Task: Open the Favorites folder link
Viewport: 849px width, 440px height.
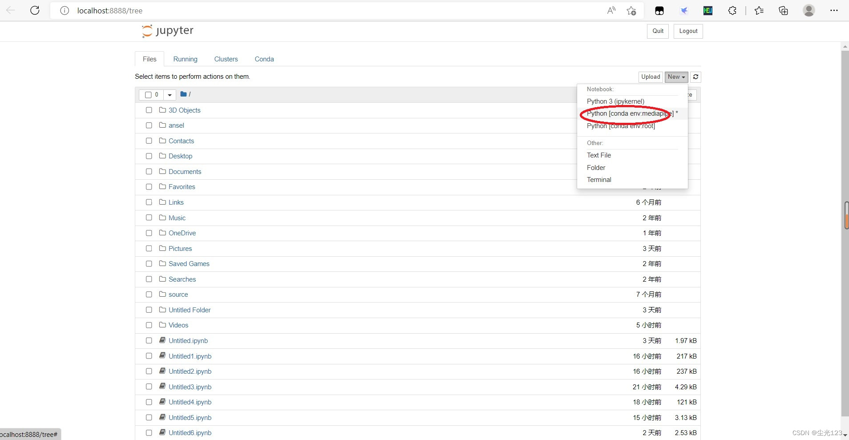Action: pos(182,187)
